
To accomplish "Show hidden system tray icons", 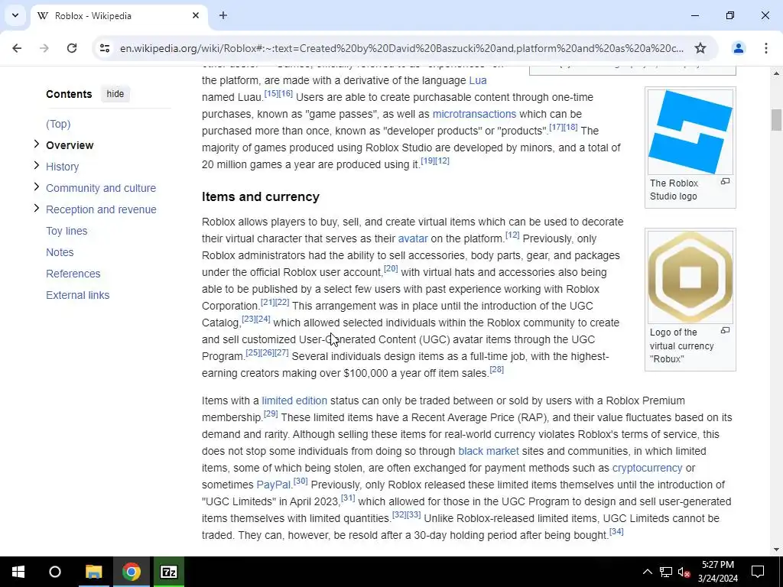I will pyautogui.click(x=647, y=572).
